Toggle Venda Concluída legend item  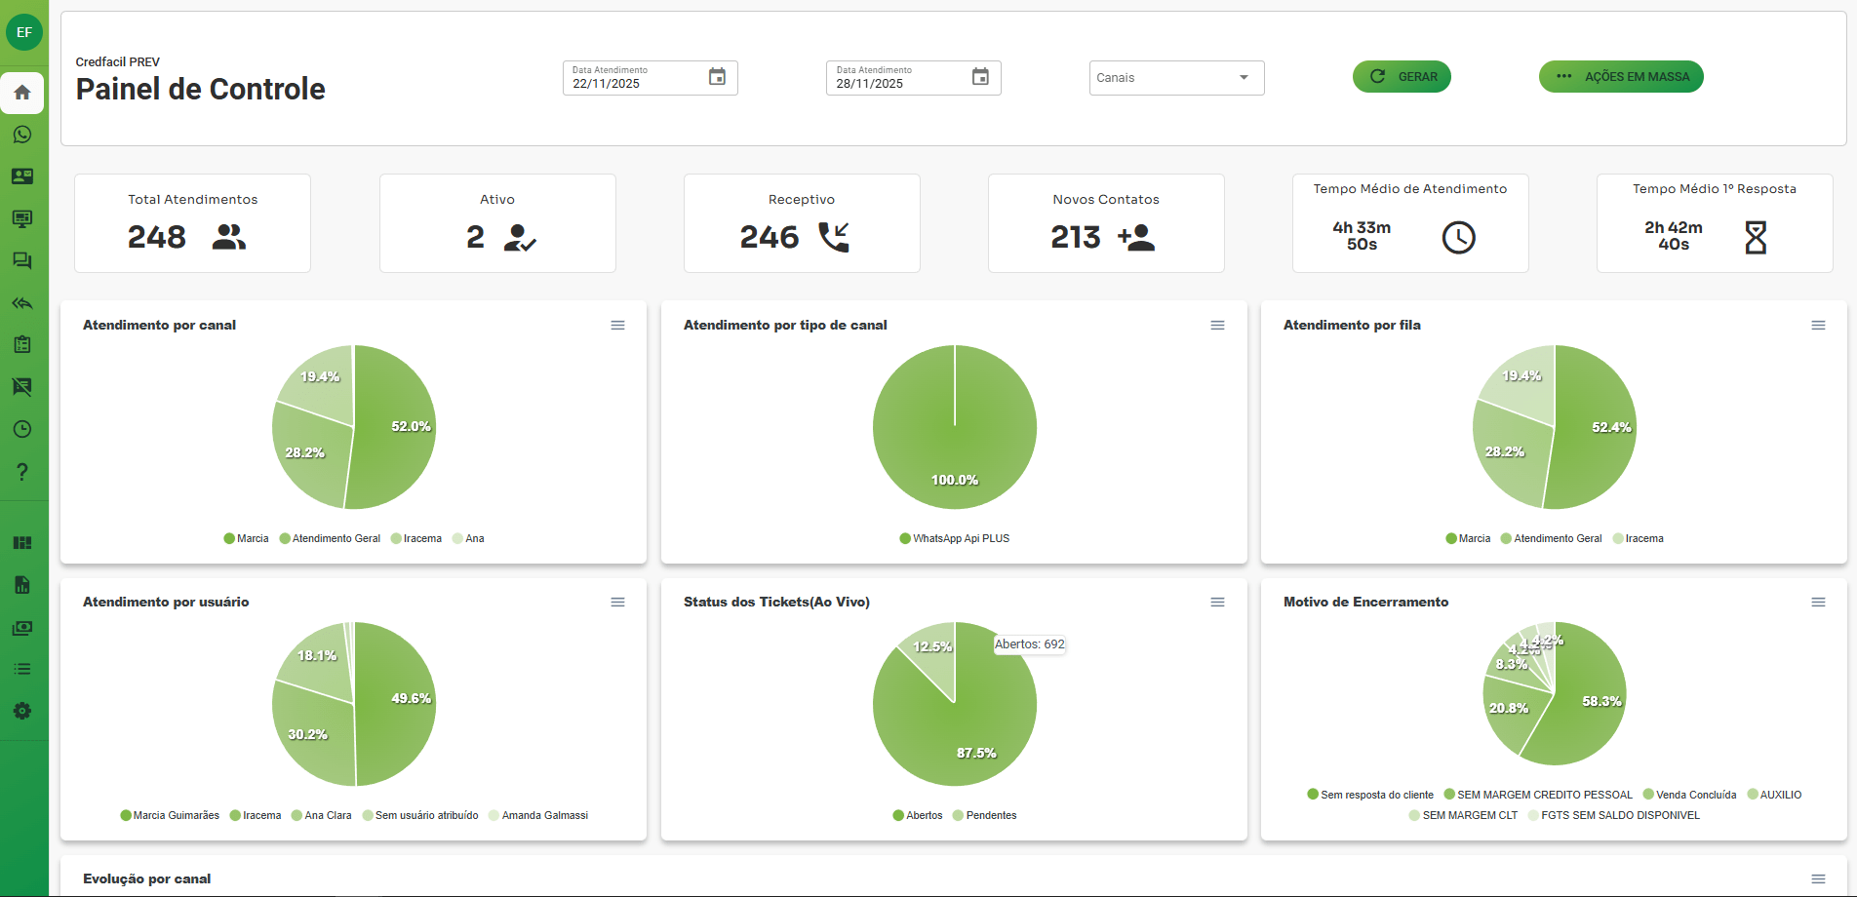[1689, 795]
